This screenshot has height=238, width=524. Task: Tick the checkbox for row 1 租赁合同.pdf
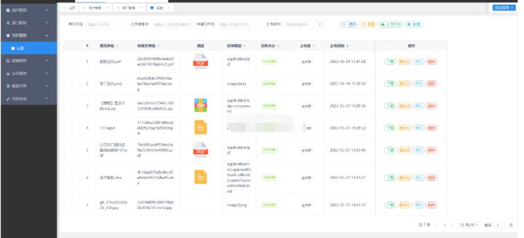[x=71, y=62]
